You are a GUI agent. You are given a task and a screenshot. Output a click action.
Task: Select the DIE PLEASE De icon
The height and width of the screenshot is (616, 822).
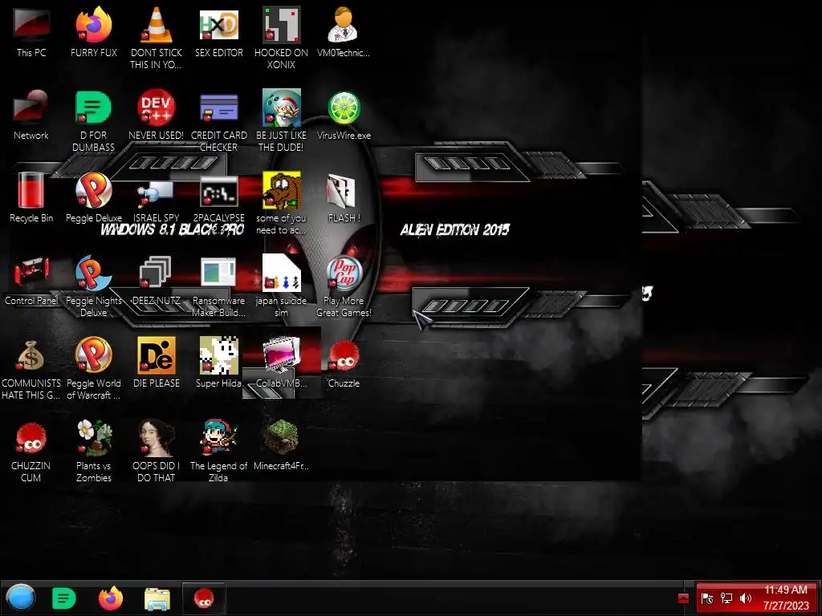click(x=156, y=363)
